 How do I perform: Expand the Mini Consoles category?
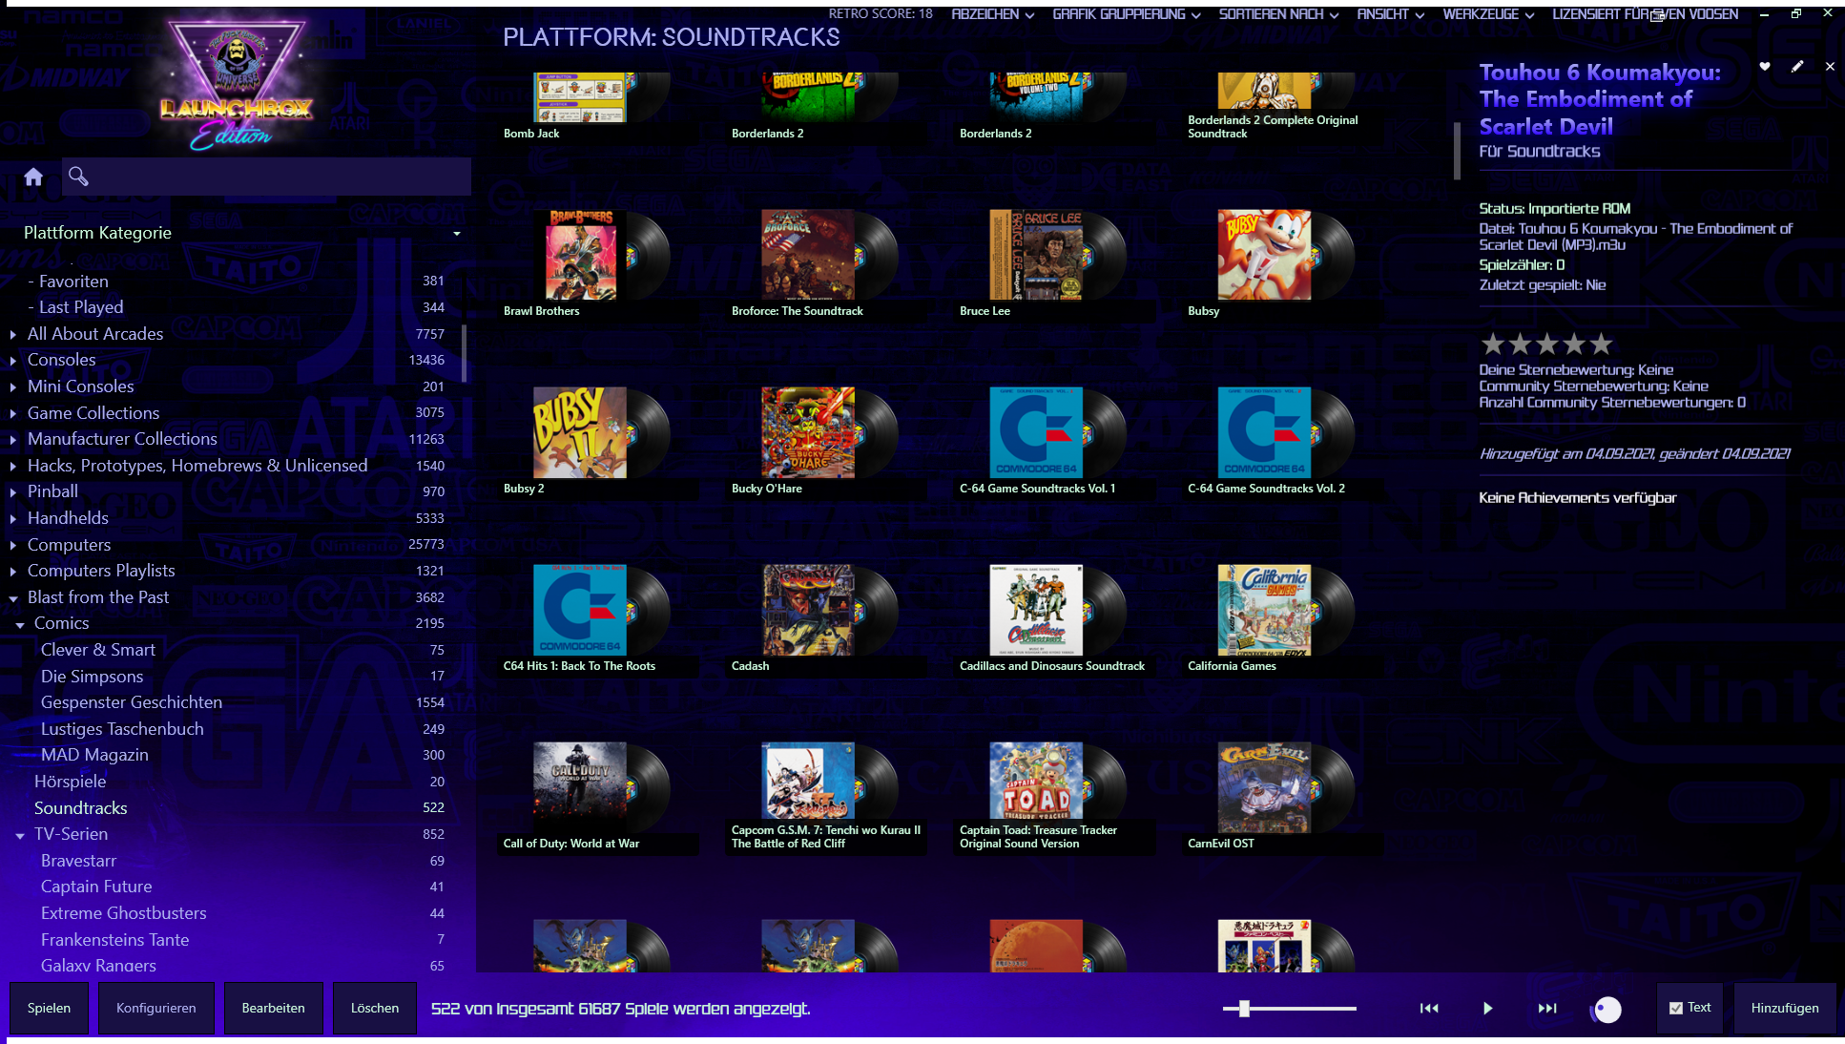pos(12,387)
